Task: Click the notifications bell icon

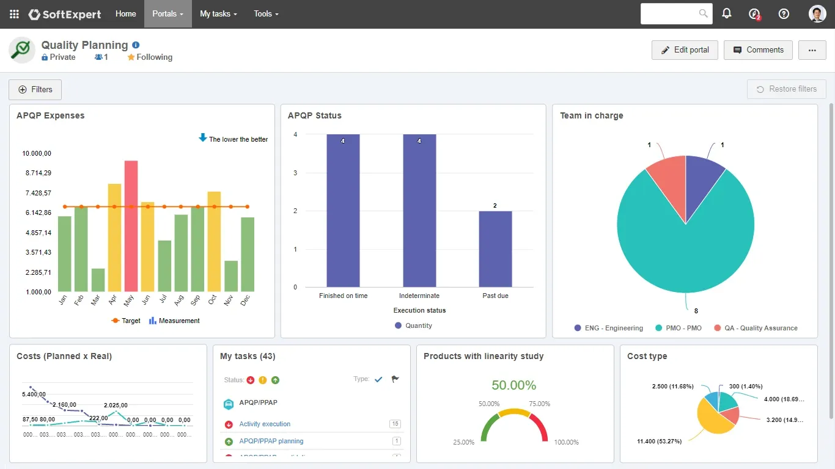Action: click(x=727, y=13)
